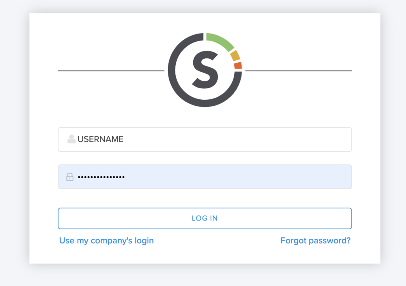Select the green segment of logo ring

tap(220, 41)
